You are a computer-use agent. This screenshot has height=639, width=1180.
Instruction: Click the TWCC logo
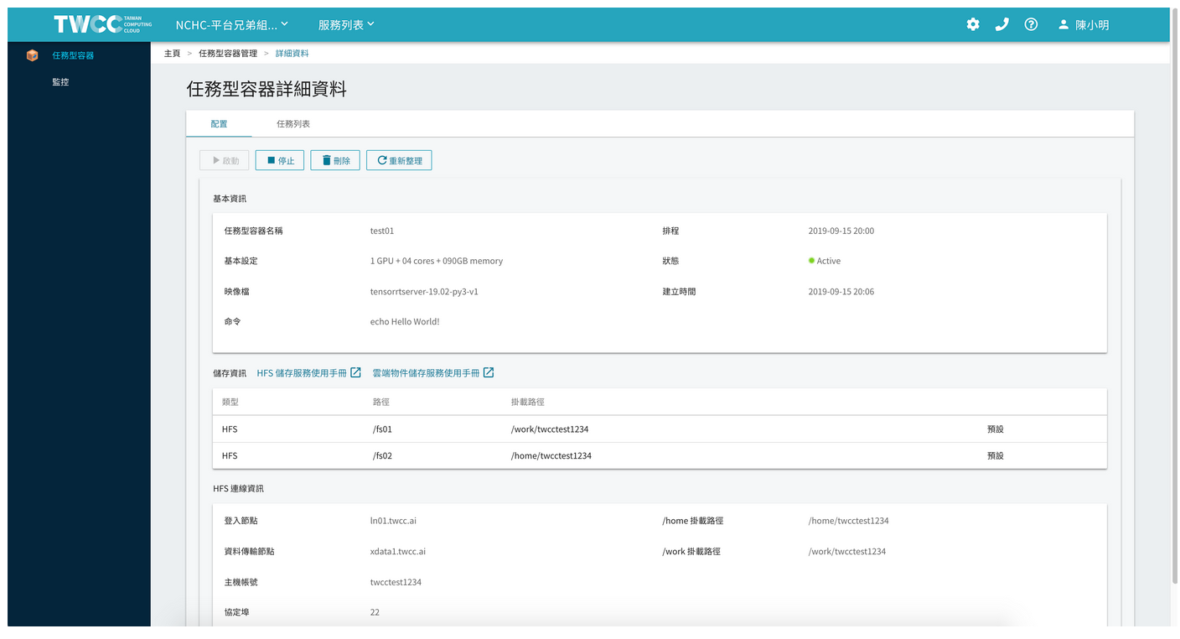pos(103,24)
